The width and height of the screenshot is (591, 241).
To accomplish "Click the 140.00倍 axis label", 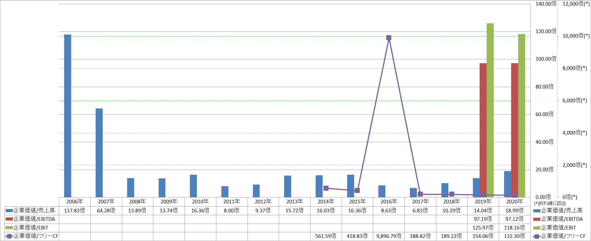I will pos(546,4).
